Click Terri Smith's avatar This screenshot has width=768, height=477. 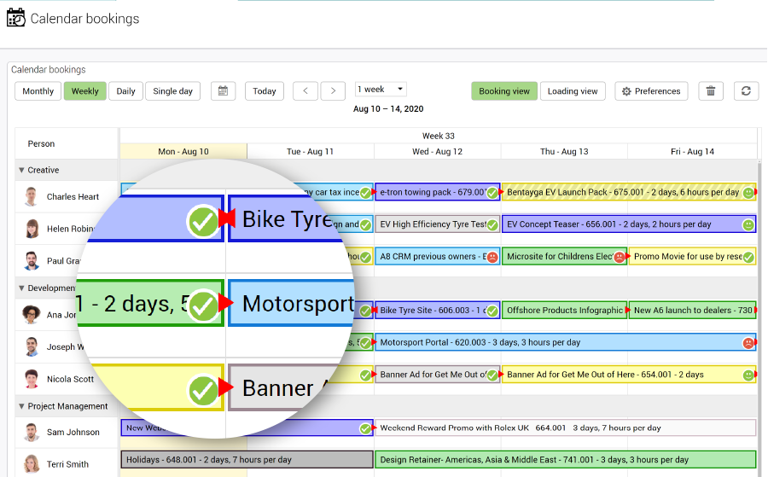(32, 464)
